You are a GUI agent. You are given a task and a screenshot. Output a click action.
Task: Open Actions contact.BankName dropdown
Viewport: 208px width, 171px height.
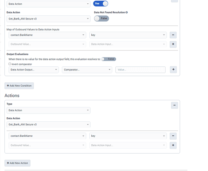47,136
